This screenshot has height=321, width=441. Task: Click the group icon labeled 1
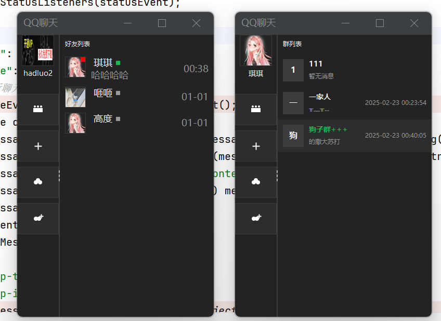[293, 70]
